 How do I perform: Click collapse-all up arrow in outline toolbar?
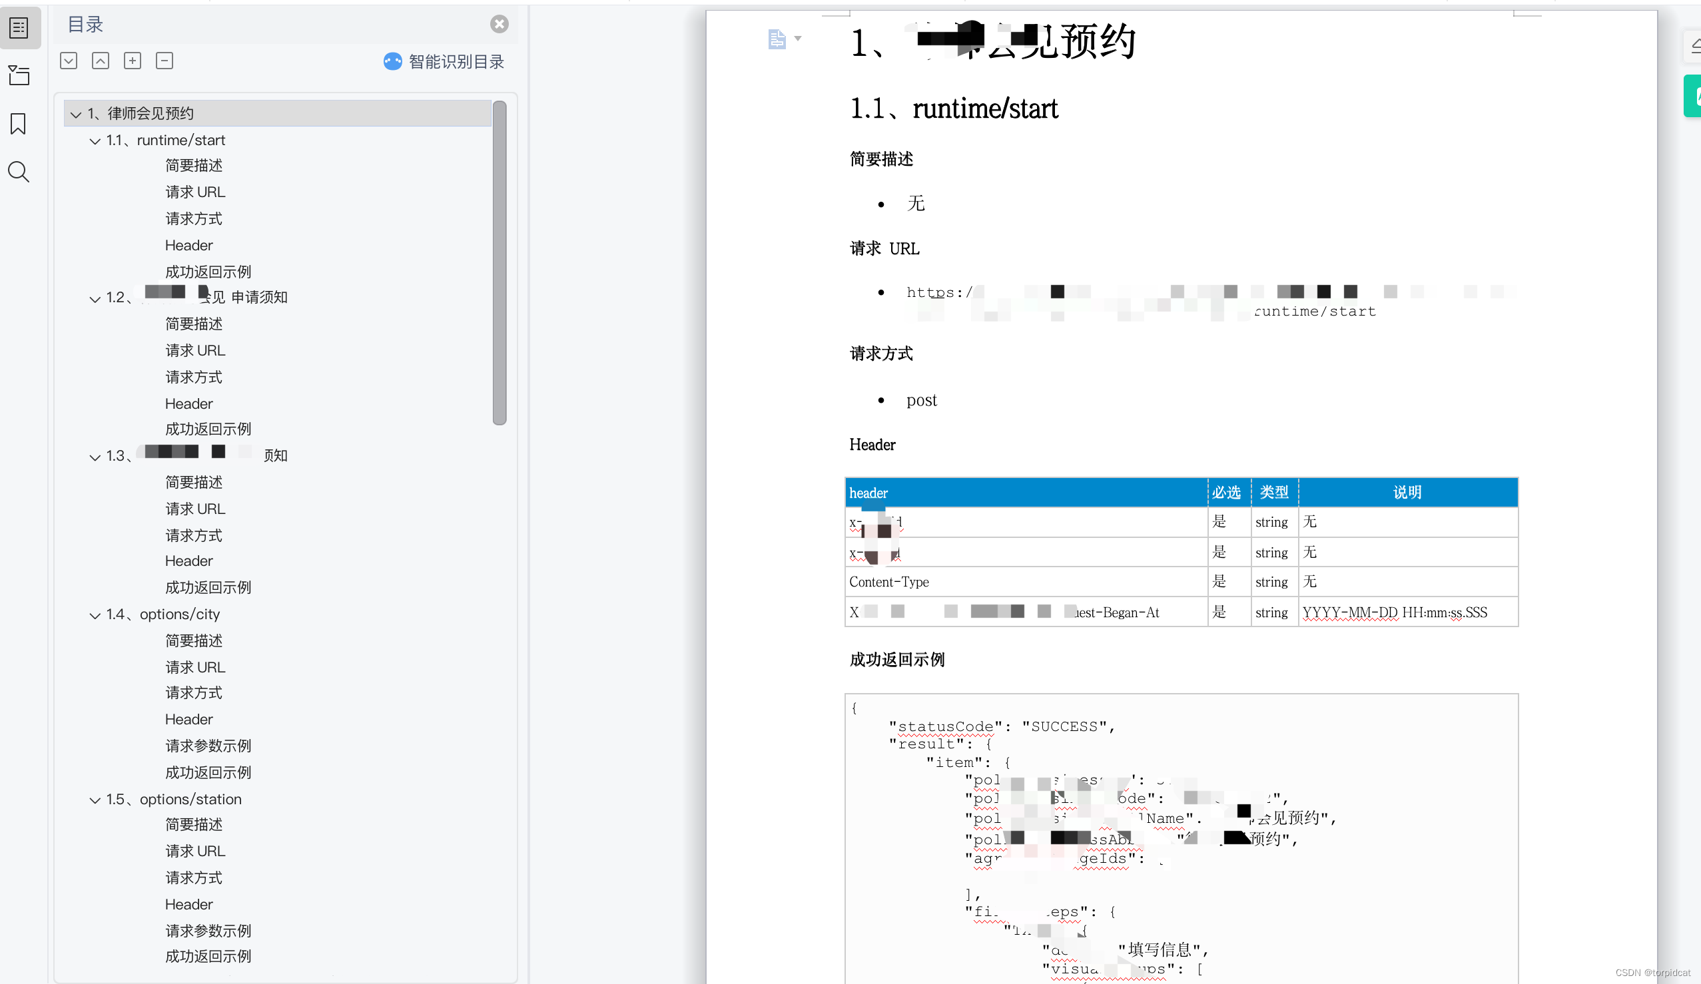point(101,61)
